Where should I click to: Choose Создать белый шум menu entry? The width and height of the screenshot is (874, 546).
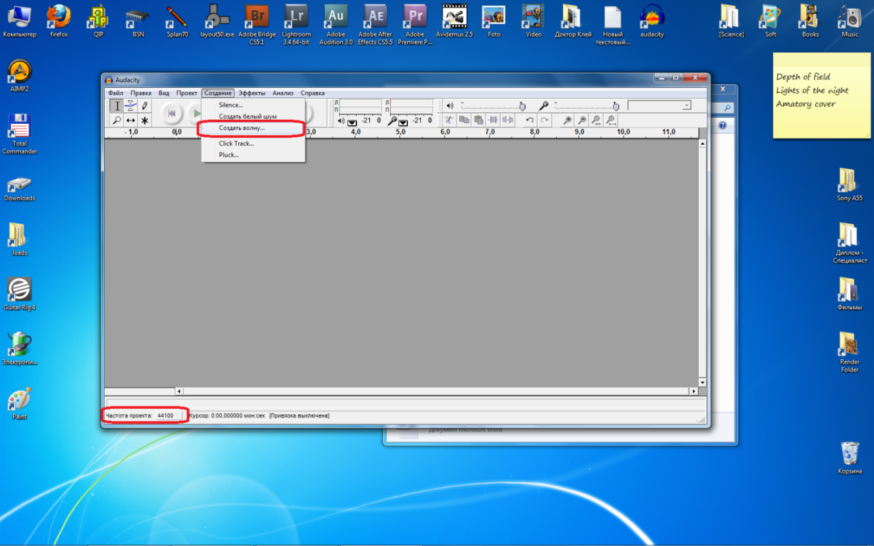(253, 116)
